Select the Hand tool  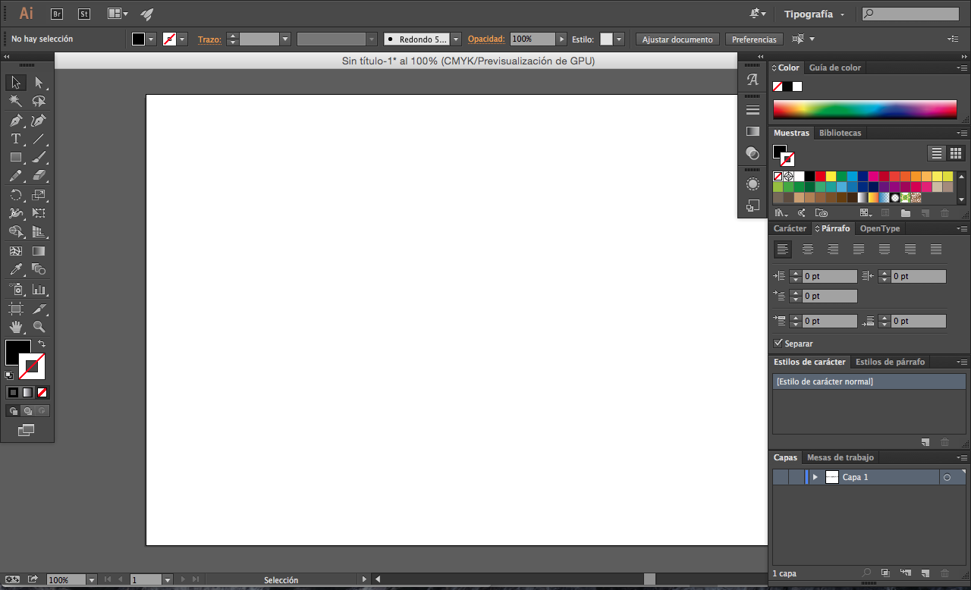[15, 326]
